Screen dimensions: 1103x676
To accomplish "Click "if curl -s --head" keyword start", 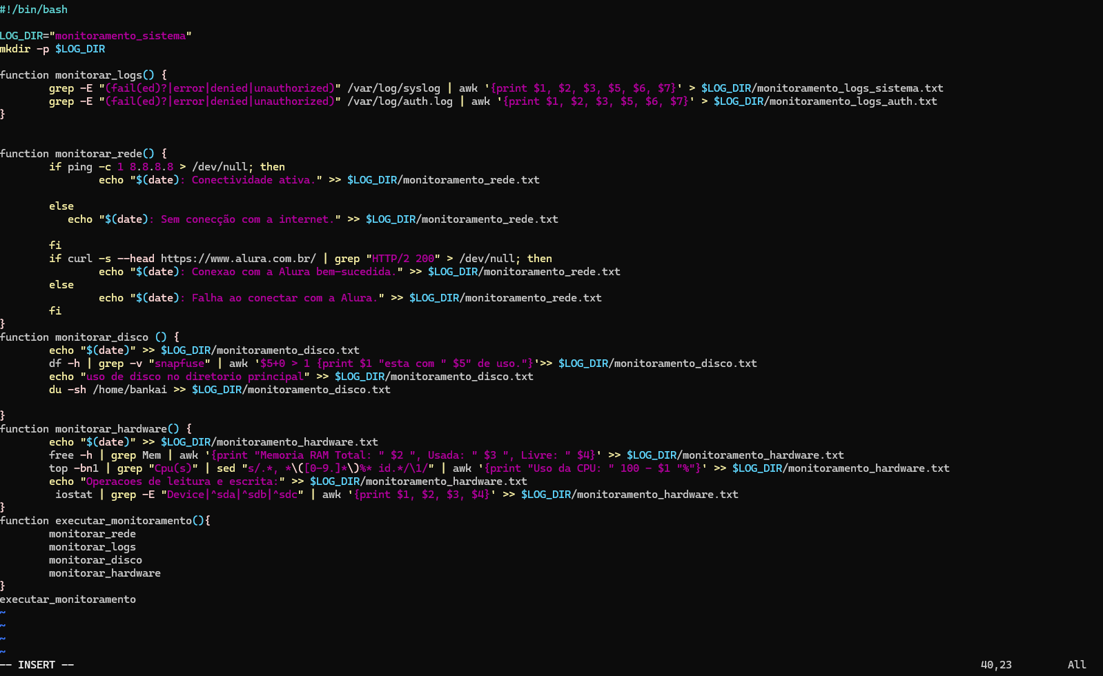I will coord(101,259).
